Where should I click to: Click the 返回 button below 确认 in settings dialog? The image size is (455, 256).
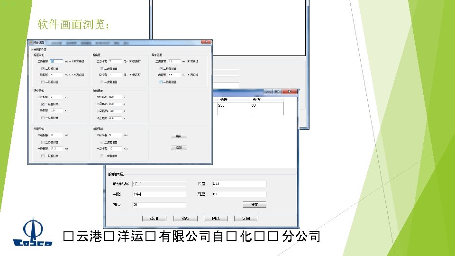179,148
